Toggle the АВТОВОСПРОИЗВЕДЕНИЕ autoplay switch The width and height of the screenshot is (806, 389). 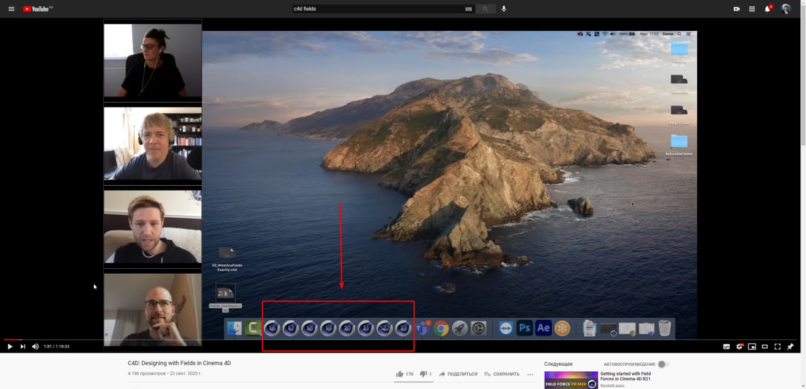[664, 364]
